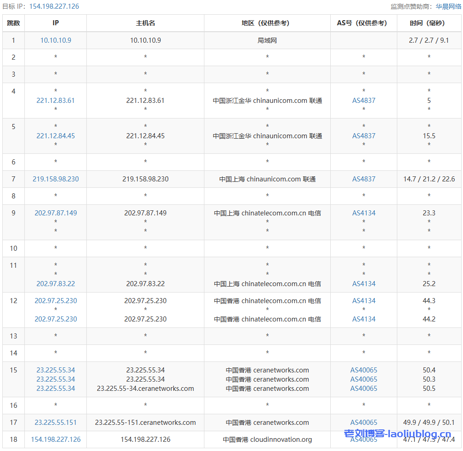Select IP link 219.158.98.230 in hop 7

point(56,179)
